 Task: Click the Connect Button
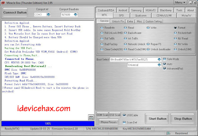click(x=15, y=12)
